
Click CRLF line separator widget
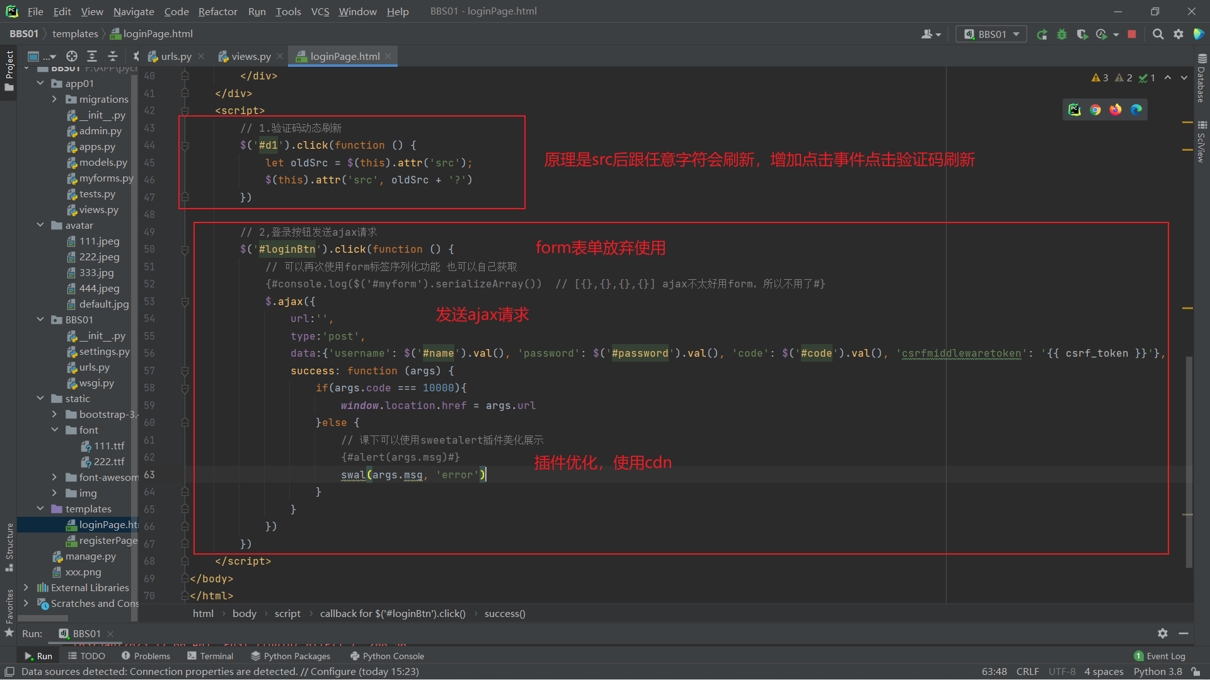pyautogui.click(x=1027, y=672)
